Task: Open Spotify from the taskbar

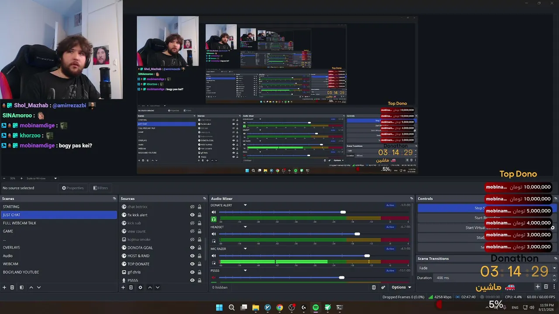Action: 316,307
